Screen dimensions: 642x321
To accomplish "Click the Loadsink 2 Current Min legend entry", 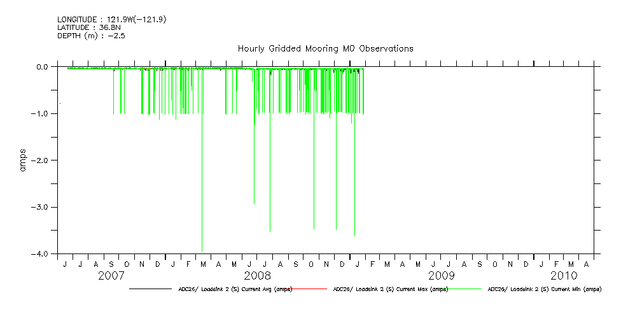I will click(544, 289).
